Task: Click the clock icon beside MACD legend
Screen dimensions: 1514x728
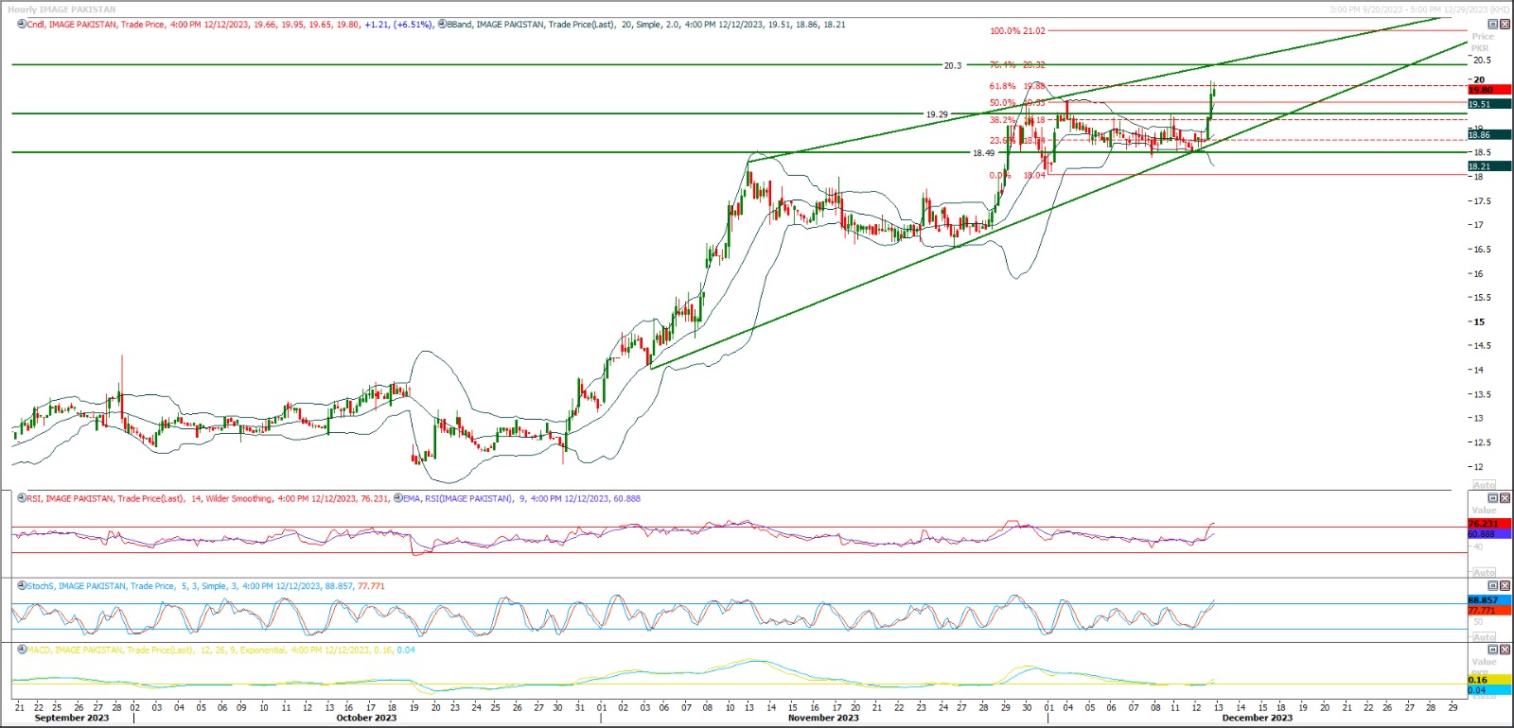Action: click(x=22, y=650)
